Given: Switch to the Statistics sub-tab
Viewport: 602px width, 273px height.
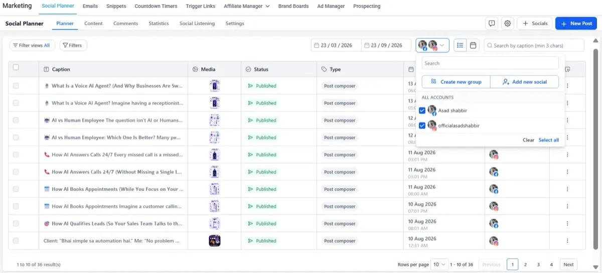Looking at the screenshot, I should (159, 24).
